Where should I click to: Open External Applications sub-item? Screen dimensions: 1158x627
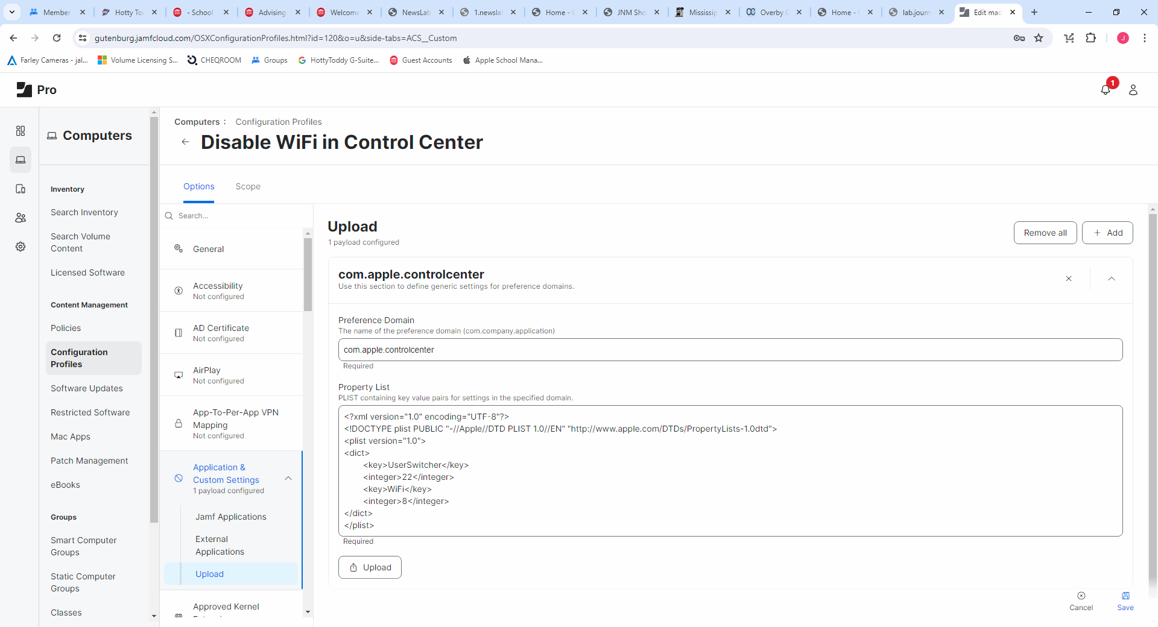[220, 545]
